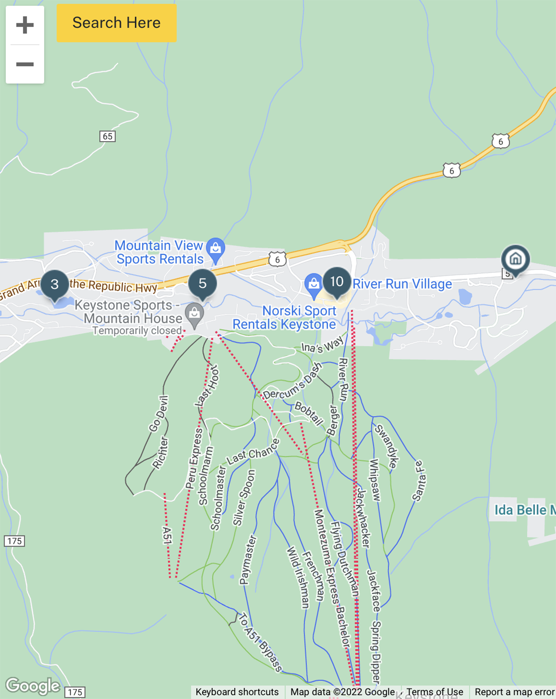Click the Ida Belle label on map

(525, 510)
